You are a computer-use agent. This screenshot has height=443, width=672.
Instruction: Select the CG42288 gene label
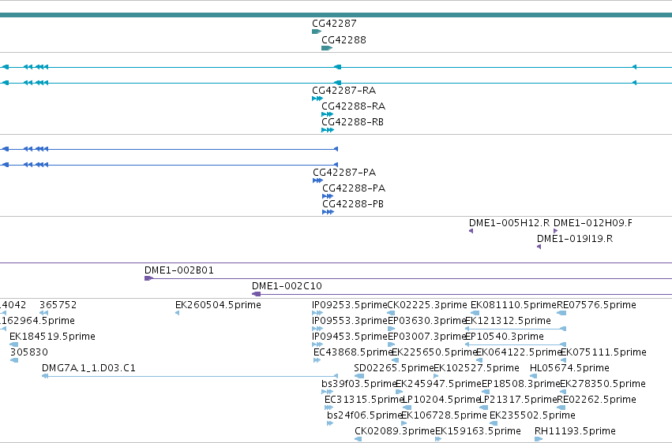pyautogui.click(x=344, y=39)
